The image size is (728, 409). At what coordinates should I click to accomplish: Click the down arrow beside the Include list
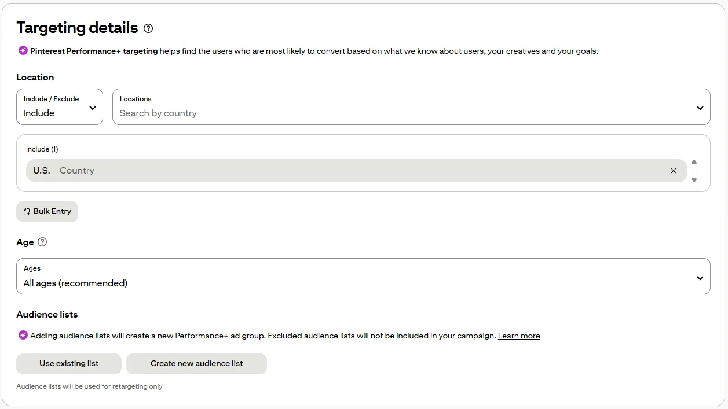(x=694, y=180)
